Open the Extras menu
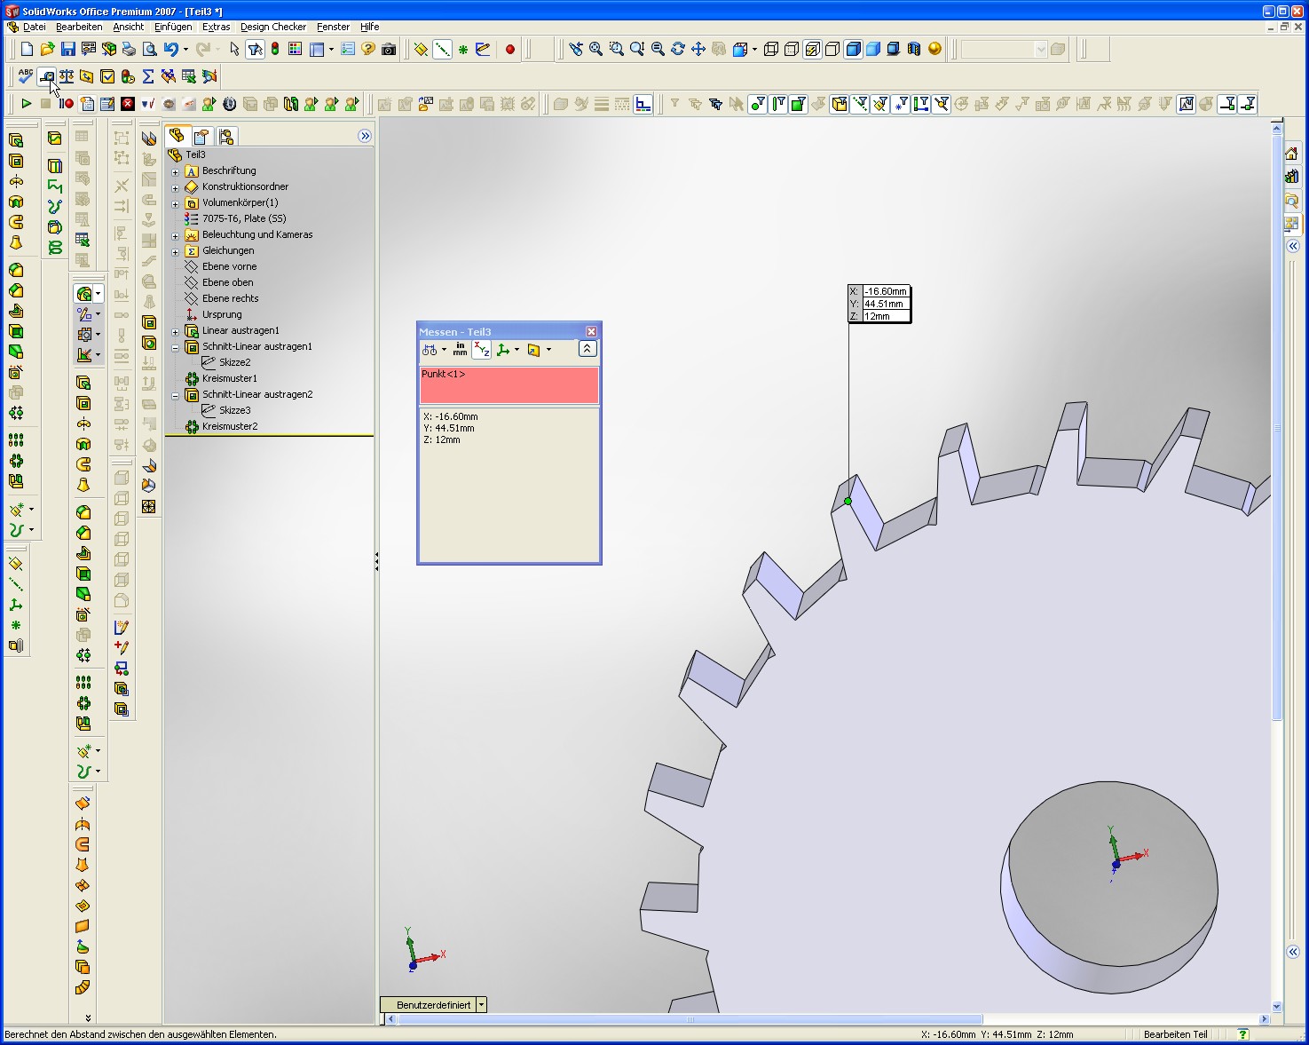Image resolution: width=1309 pixels, height=1045 pixels. tap(216, 27)
